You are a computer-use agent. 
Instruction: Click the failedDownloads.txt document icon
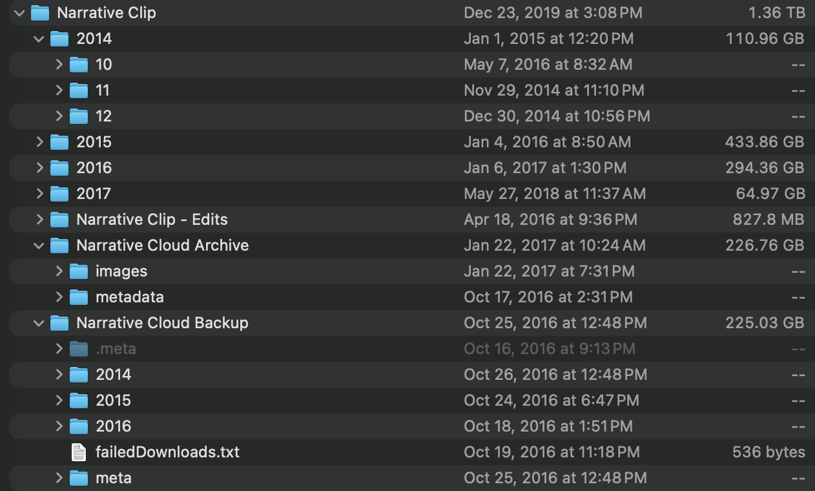[77, 452]
